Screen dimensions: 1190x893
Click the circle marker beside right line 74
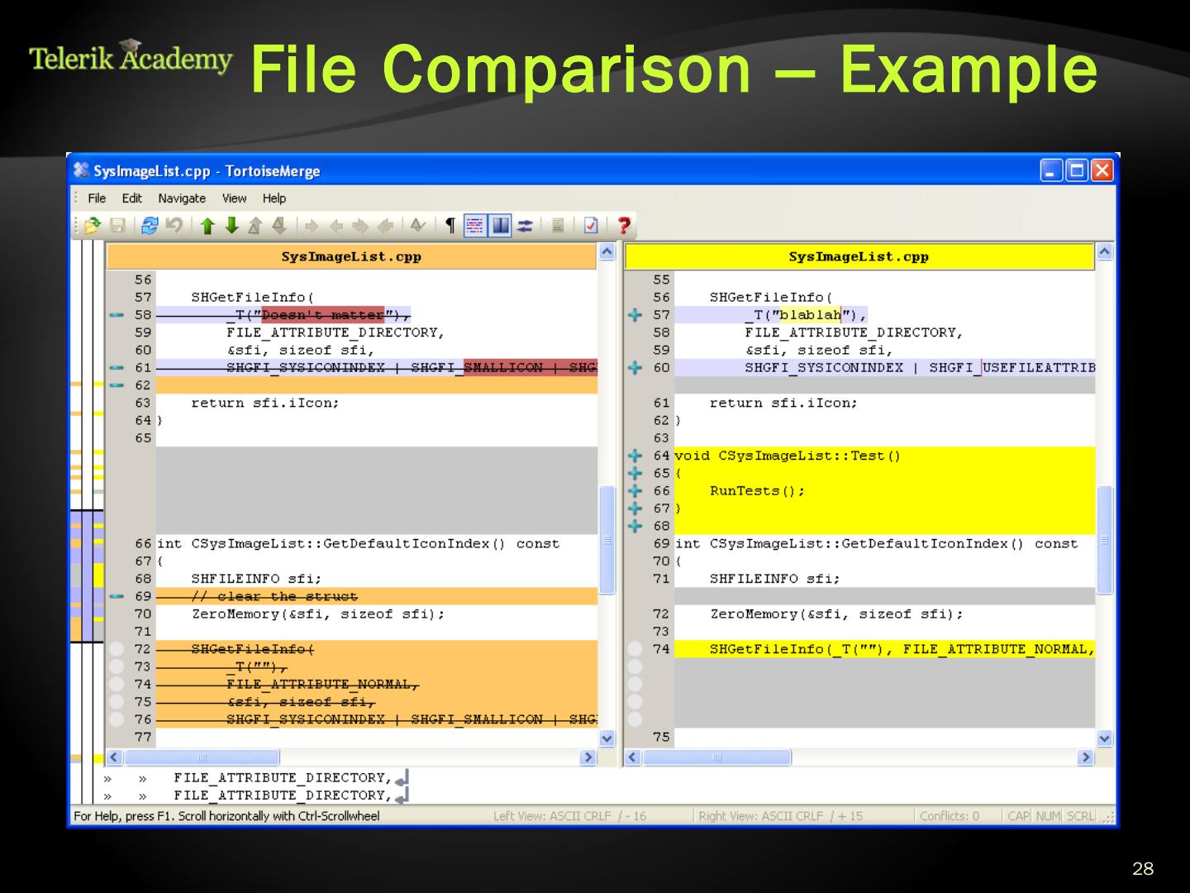pos(635,649)
